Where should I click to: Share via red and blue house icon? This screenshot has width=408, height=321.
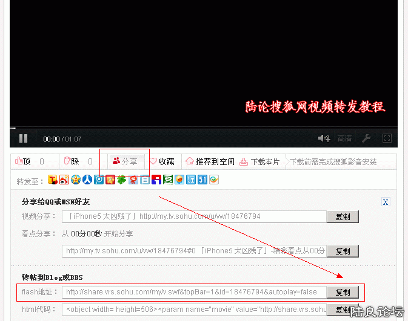[156, 180]
